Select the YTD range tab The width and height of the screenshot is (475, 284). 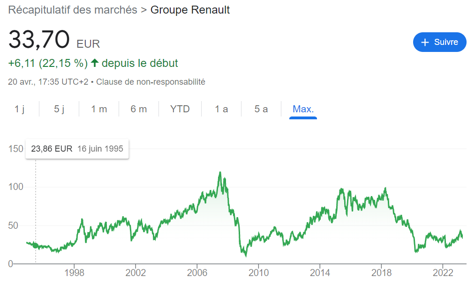pyautogui.click(x=180, y=109)
